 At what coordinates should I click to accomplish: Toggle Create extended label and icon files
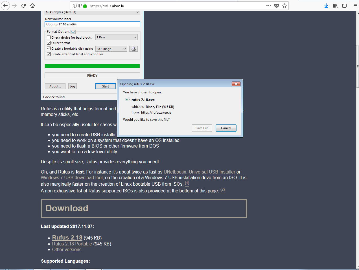pyautogui.click(x=49, y=54)
